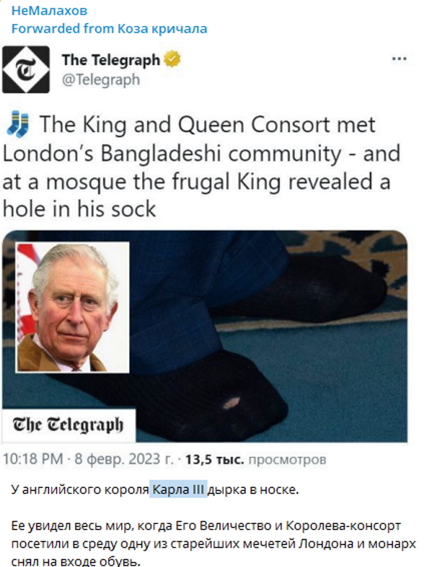
Task: Open the inset portrait photo
Action: tap(73, 307)
